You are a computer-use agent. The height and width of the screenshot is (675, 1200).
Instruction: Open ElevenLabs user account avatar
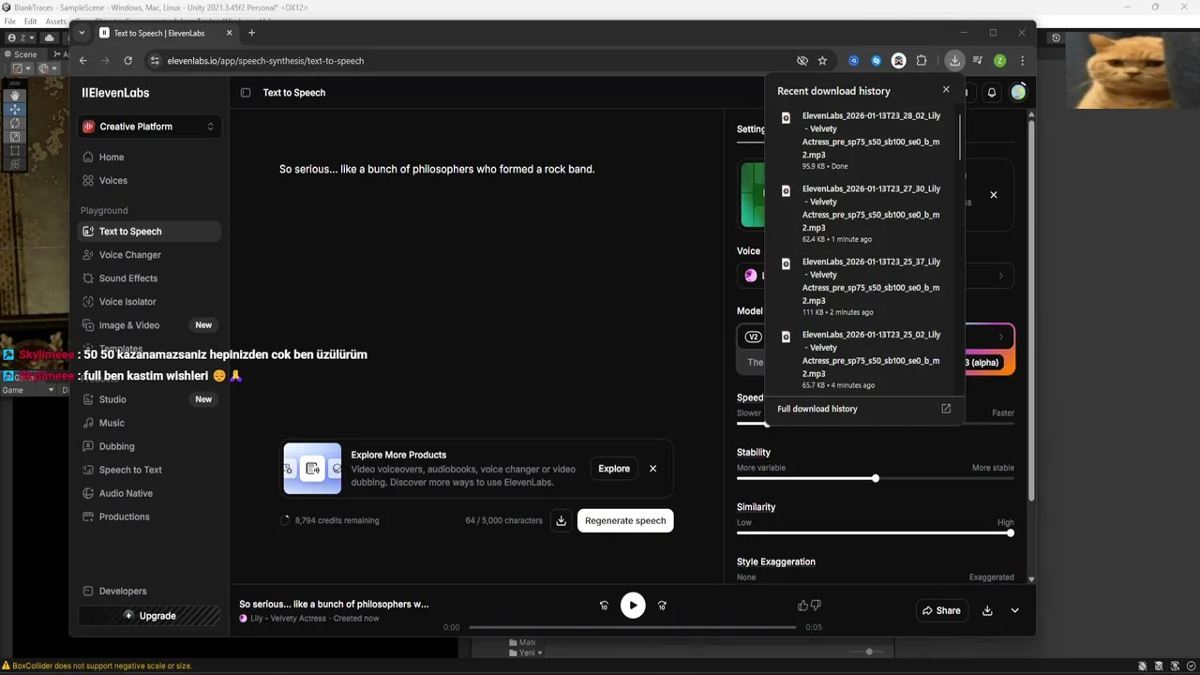(1018, 92)
